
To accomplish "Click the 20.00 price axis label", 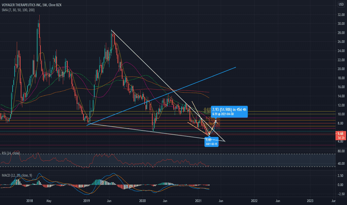I will 341,69.
